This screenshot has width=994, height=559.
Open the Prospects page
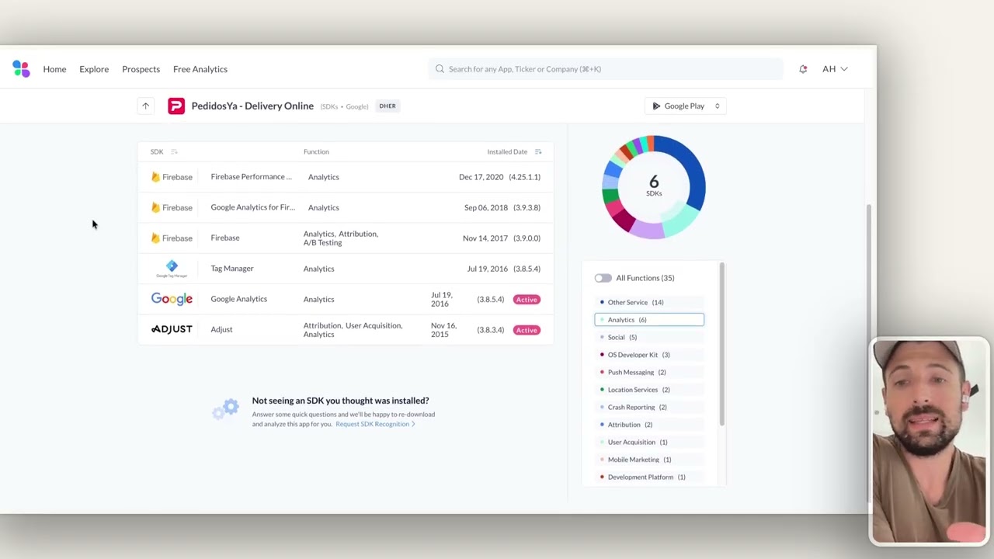coord(141,69)
